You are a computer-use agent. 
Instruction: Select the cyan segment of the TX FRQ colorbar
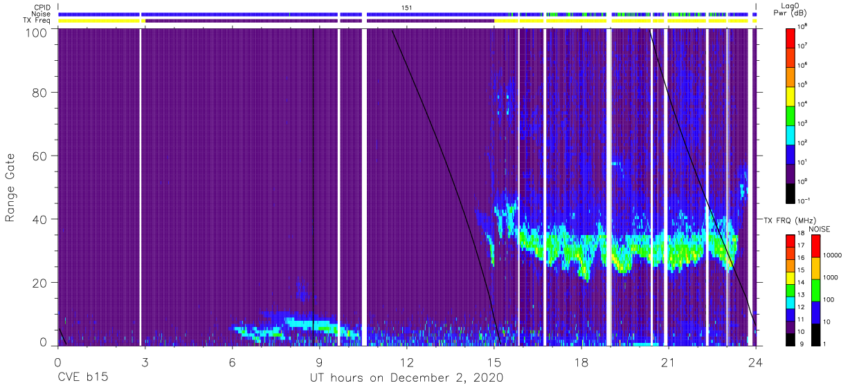tap(790, 302)
